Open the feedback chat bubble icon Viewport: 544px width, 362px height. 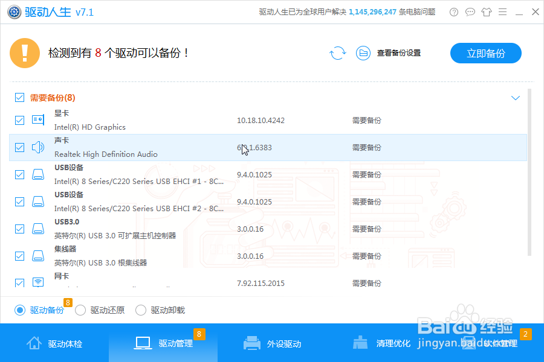[470, 12]
